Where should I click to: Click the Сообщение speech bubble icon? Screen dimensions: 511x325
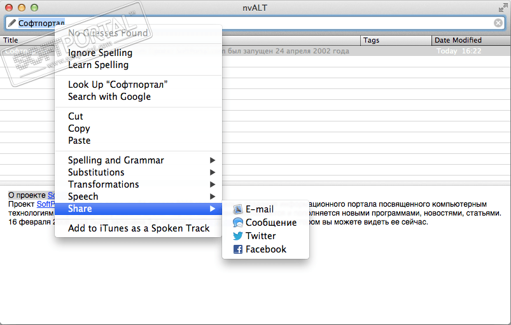[x=238, y=223]
